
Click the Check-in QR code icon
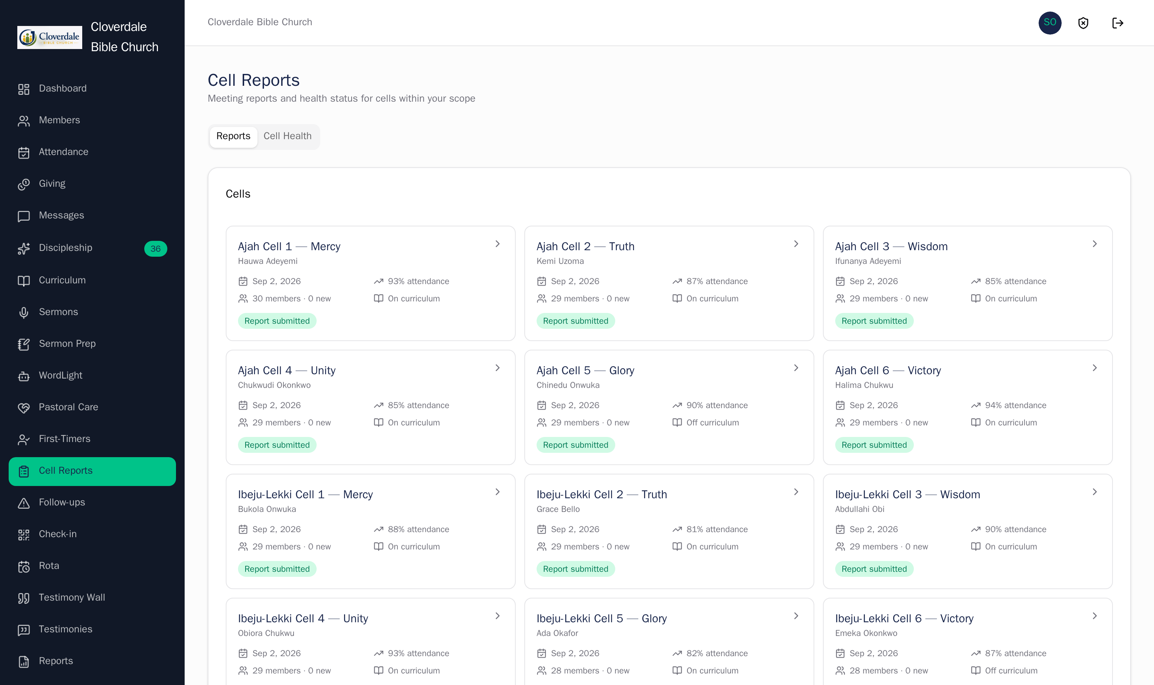[x=23, y=535]
